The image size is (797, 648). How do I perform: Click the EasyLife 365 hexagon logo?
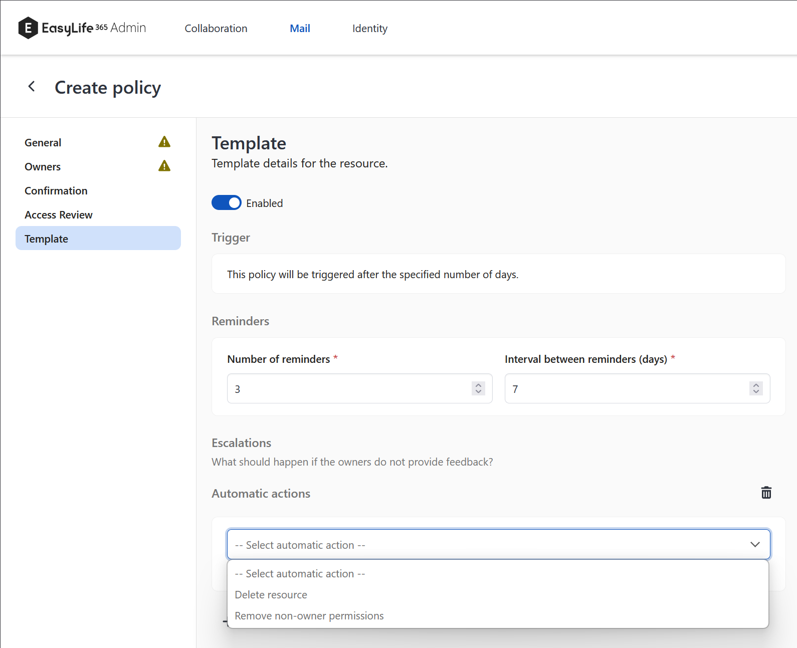point(28,28)
